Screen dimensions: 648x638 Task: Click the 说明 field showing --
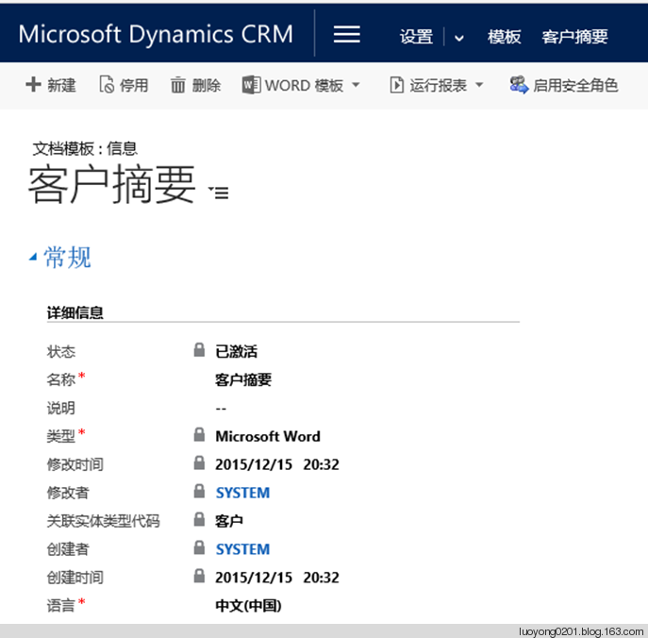click(x=221, y=409)
